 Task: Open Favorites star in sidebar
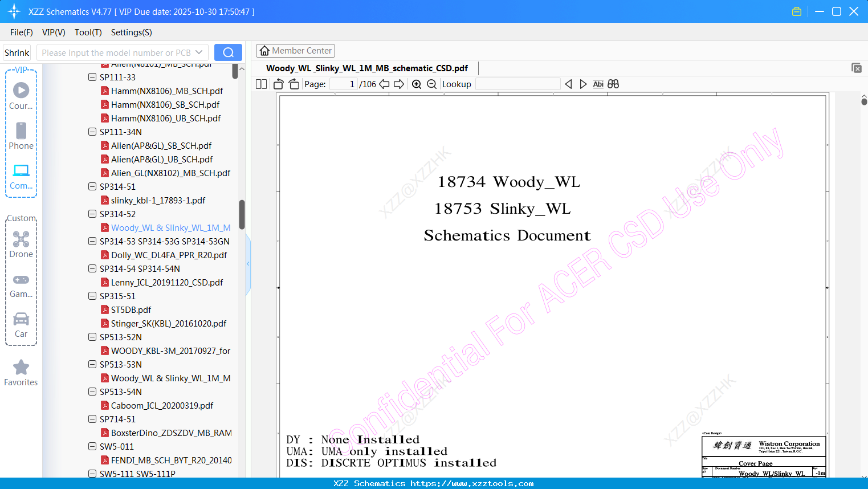pos(21,368)
